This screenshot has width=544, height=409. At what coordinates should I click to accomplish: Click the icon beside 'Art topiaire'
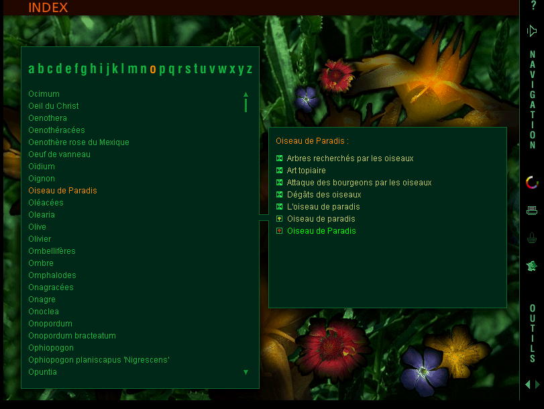(x=280, y=171)
